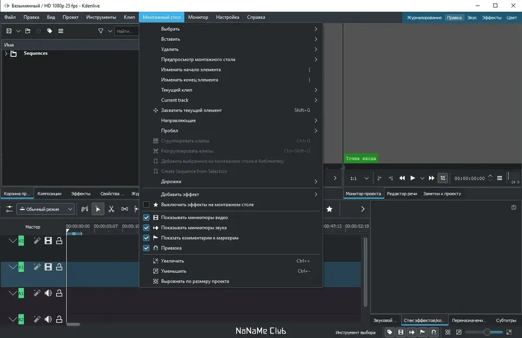Select the razor (scissors) cut tool
Screen dimensions: 522x338
pos(111,209)
